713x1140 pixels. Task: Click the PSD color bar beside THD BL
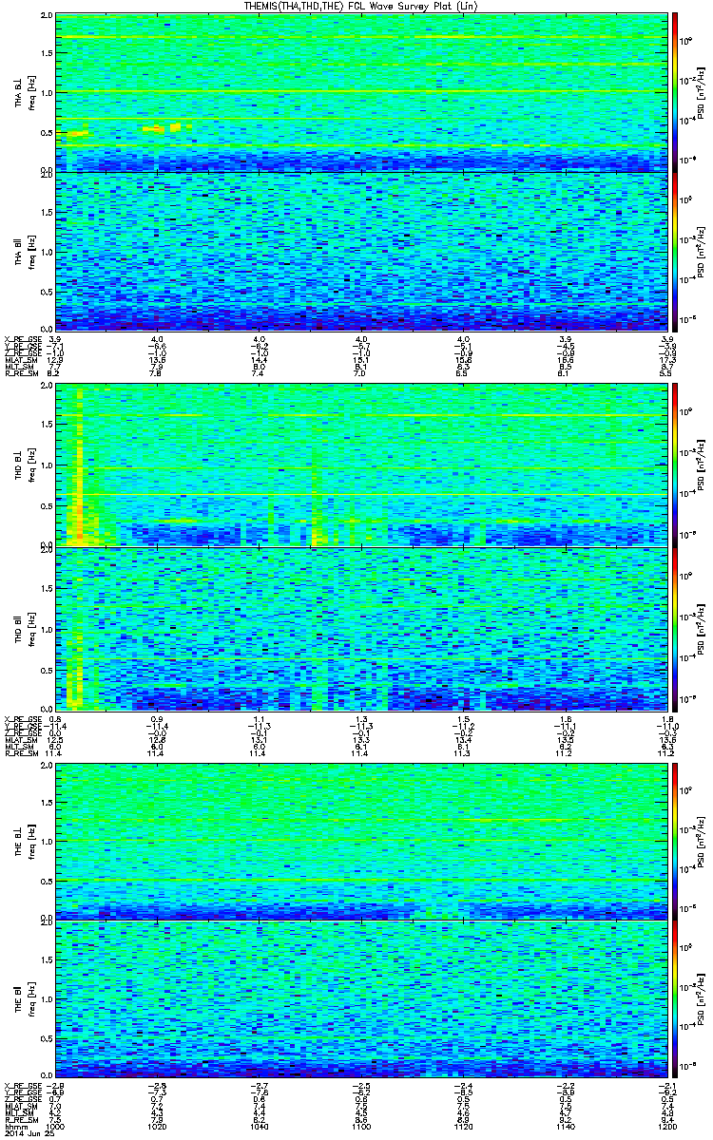675,465
